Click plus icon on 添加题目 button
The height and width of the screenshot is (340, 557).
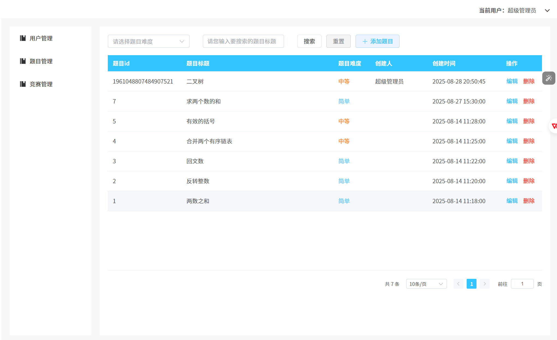pyautogui.click(x=365, y=42)
